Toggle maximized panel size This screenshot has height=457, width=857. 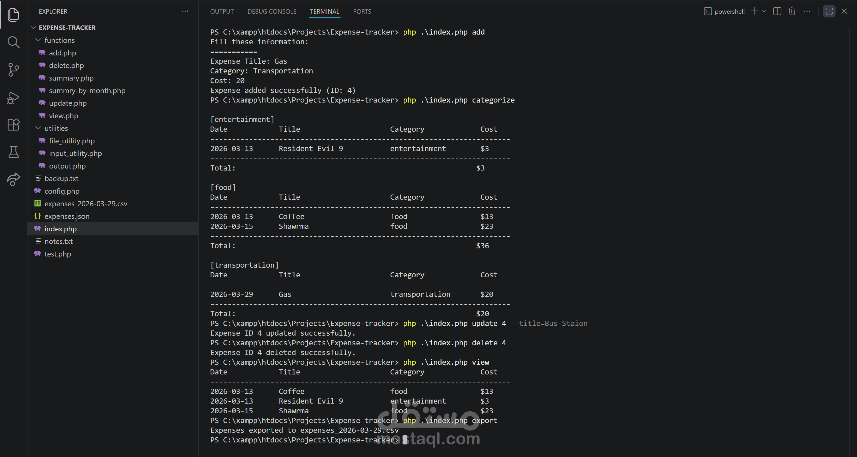[829, 11]
